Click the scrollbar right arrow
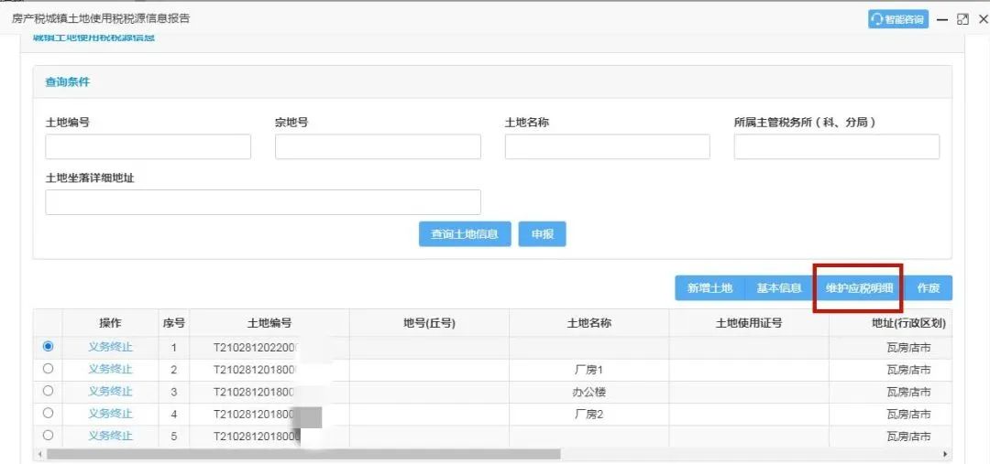Viewport: 990px width, 464px height. [945, 454]
